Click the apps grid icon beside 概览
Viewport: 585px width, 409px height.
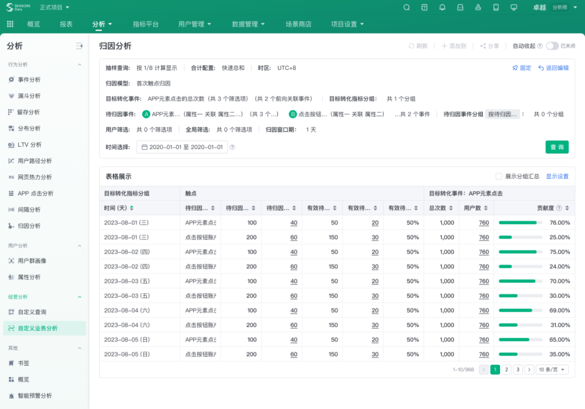(x=10, y=24)
